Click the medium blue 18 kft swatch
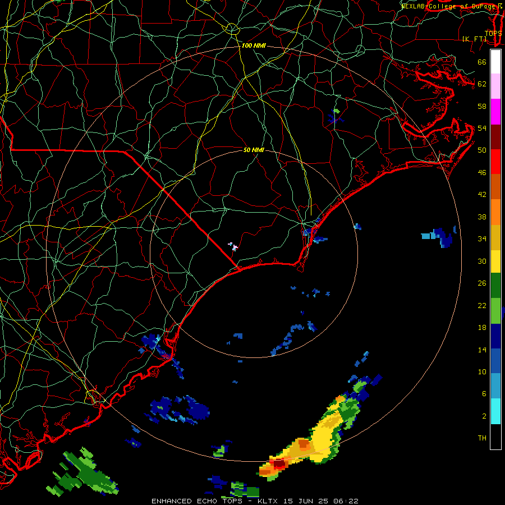Image resolution: width=505 pixels, height=505 pixels. [x=495, y=361]
